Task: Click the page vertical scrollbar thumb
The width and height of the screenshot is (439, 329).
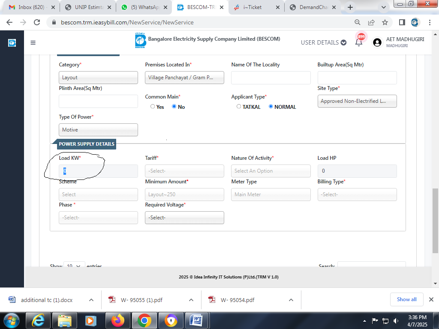Action: (x=435, y=220)
